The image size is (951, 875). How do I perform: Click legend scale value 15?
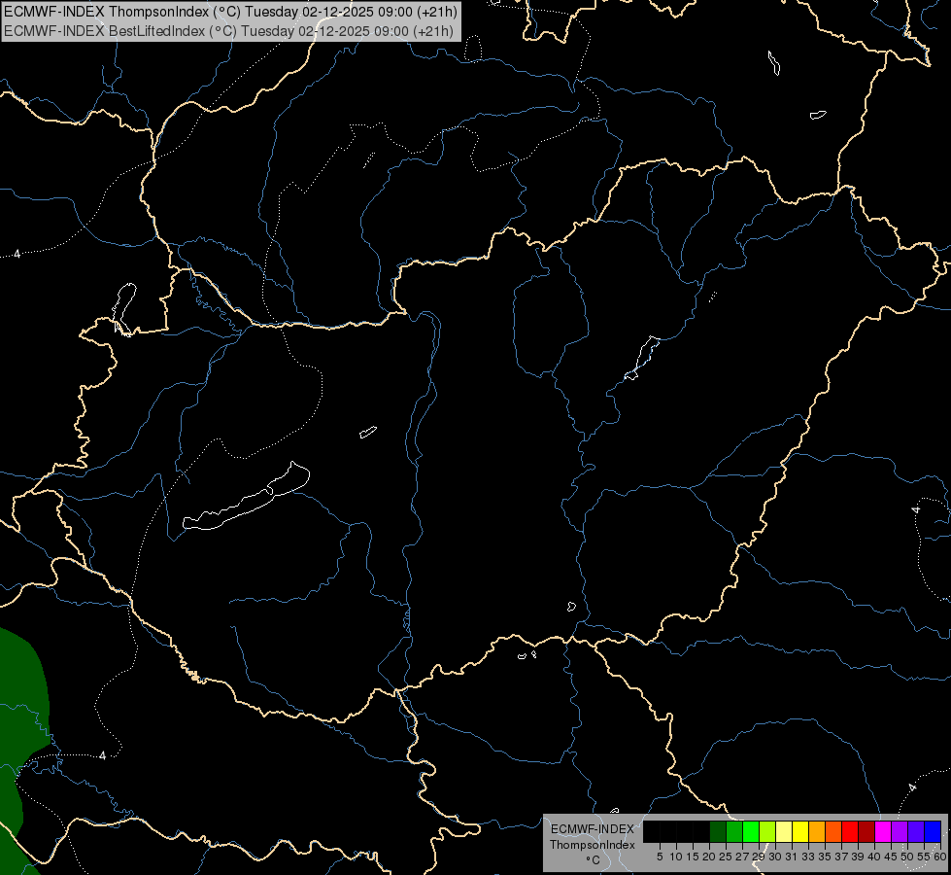click(693, 857)
